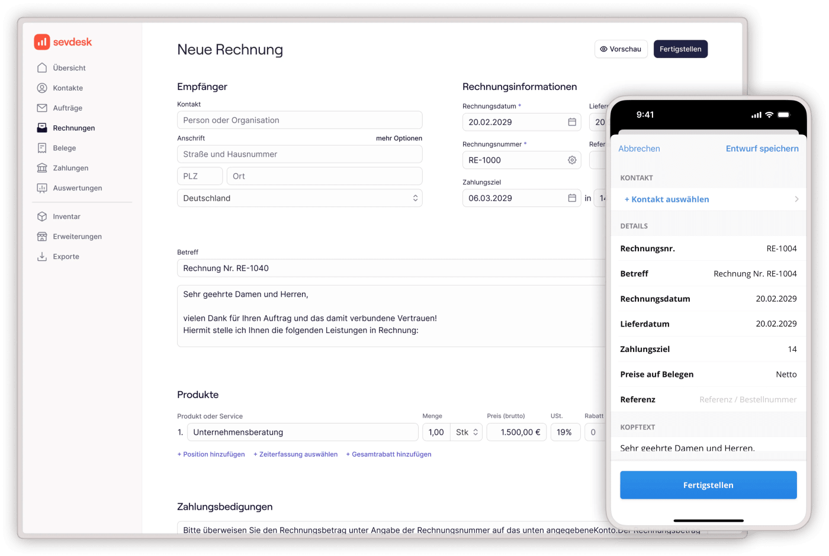The height and width of the screenshot is (556, 829).
Task: Click mehr Optionen link
Action: [x=399, y=138]
